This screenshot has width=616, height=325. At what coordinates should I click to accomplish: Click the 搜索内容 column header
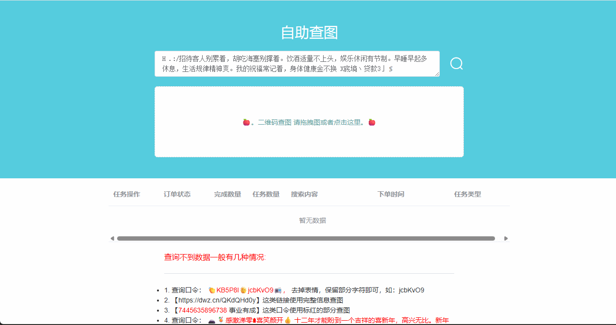(304, 194)
